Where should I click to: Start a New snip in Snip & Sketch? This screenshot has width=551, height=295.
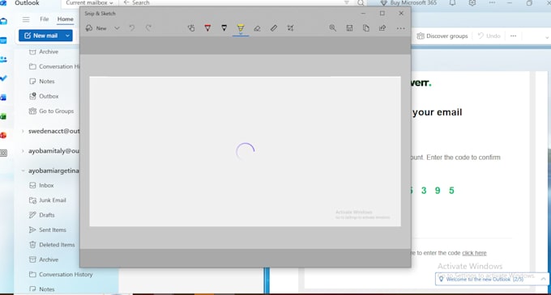click(x=96, y=28)
